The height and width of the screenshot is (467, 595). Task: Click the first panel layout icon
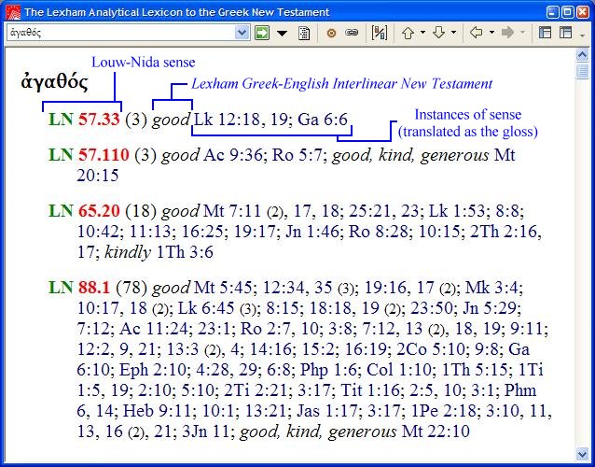pyautogui.click(x=545, y=33)
